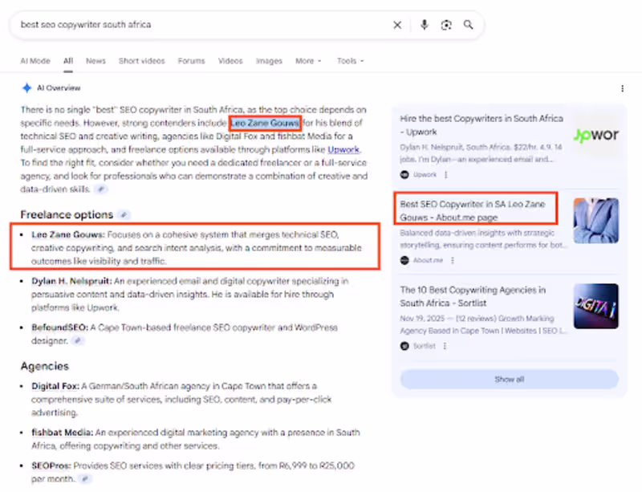Click the "Digital Fox:" bullet heading
The width and height of the screenshot is (642, 492).
pos(55,386)
